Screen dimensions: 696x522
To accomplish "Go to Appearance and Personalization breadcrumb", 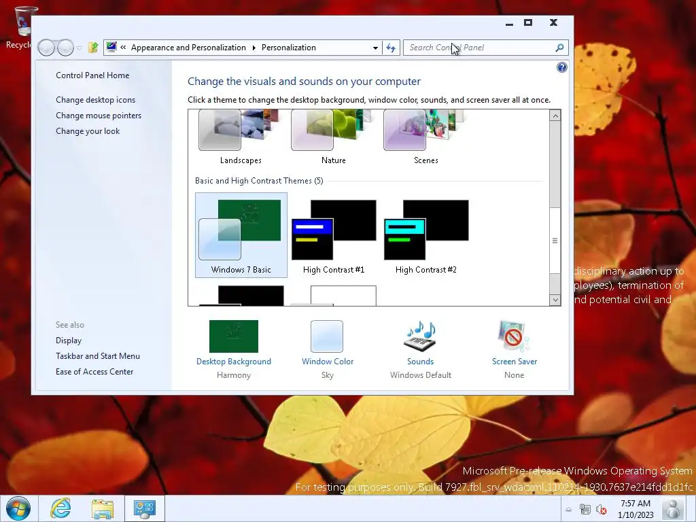I will [x=188, y=48].
